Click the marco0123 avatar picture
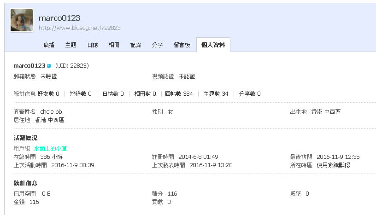This screenshot has height=215, width=376. 22,20
